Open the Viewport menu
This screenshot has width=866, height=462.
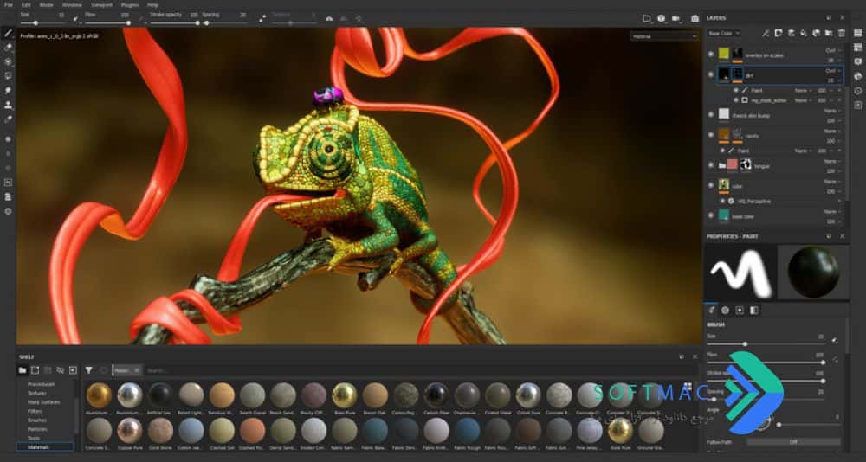click(101, 4)
